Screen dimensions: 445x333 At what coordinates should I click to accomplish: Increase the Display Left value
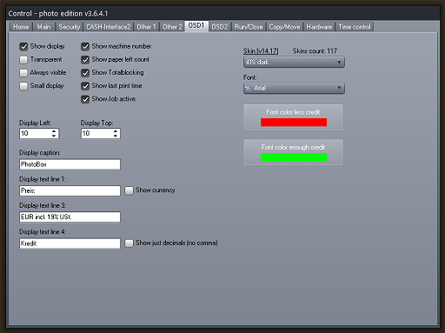pos(54,131)
